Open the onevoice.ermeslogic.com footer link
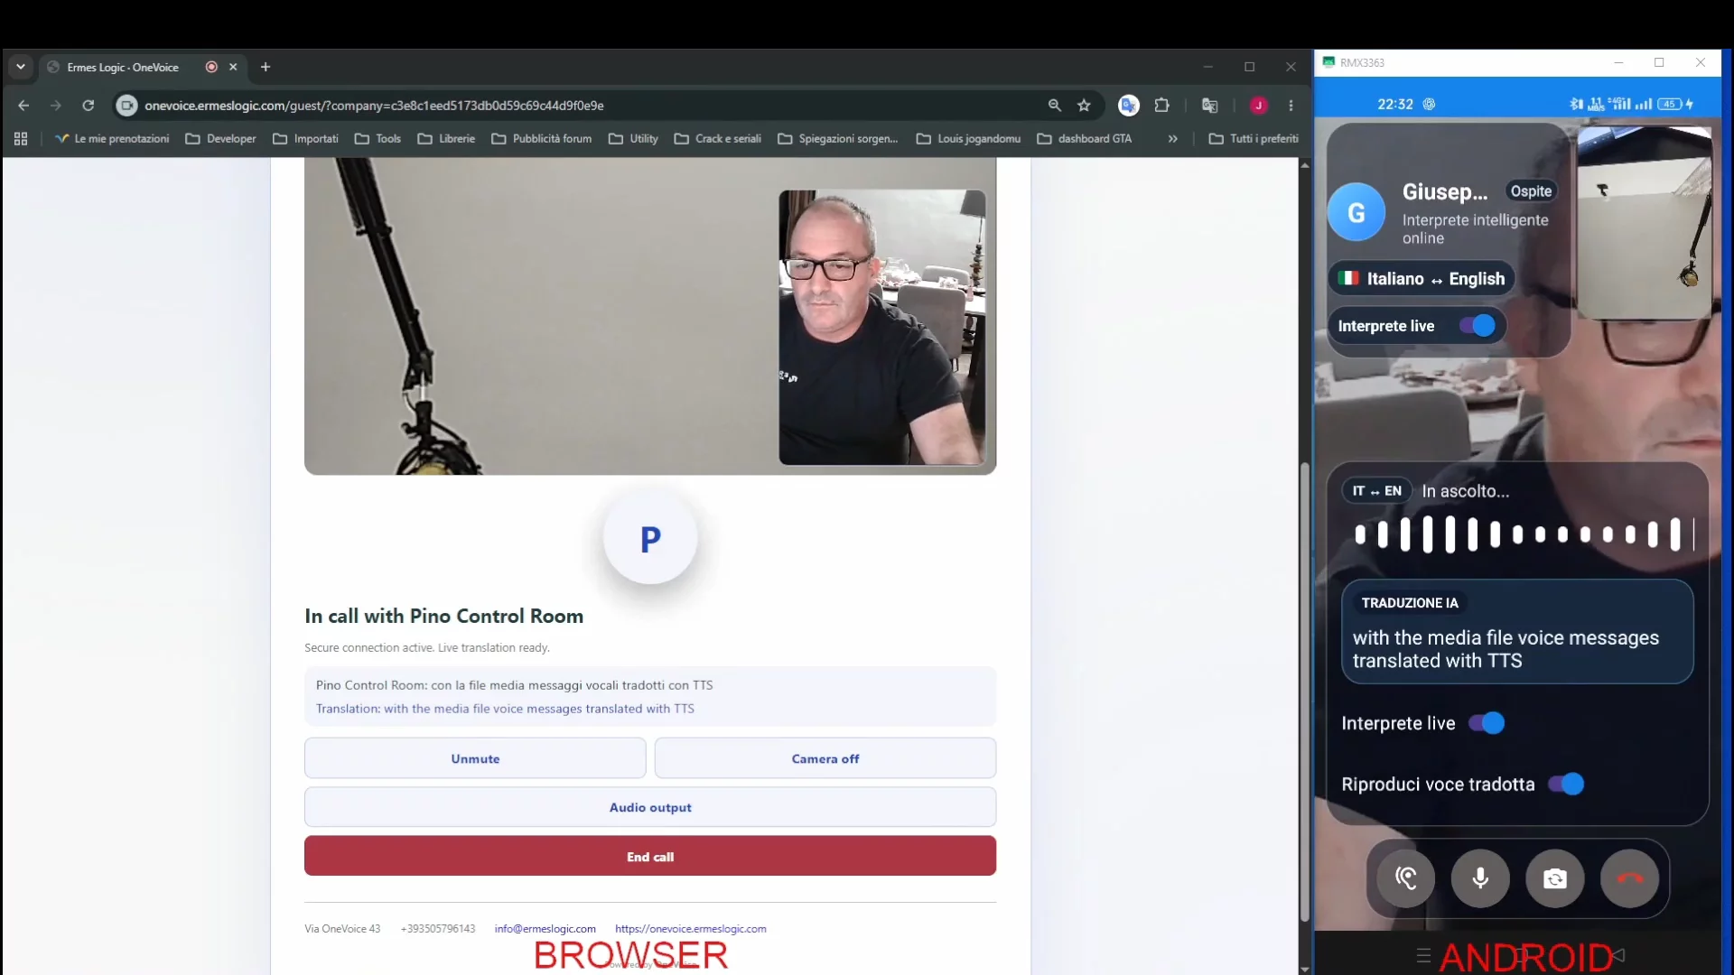The image size is (1734, 975). click(690, 929)
